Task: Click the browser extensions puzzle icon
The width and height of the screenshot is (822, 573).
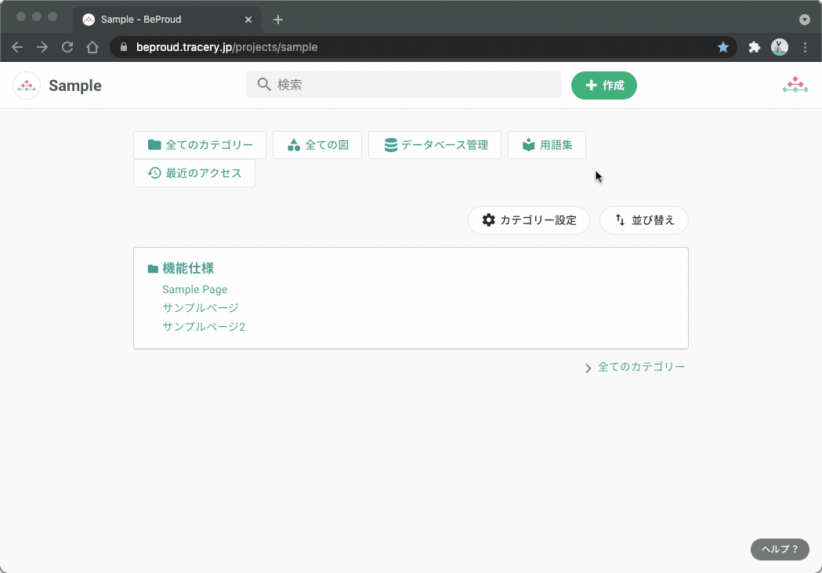Action: [x=754, y=47]
